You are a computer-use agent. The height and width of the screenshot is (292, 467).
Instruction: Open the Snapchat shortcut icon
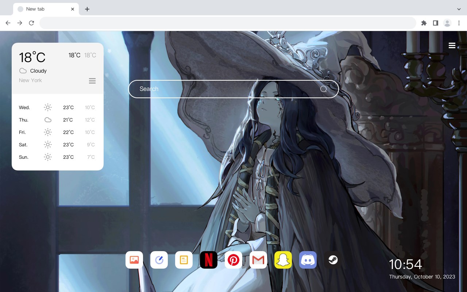pyautogui.click(x=283, y=260)
